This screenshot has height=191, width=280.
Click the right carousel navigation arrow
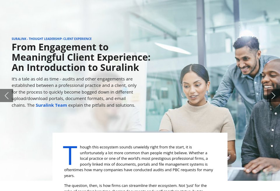click(x=273, y=95)
